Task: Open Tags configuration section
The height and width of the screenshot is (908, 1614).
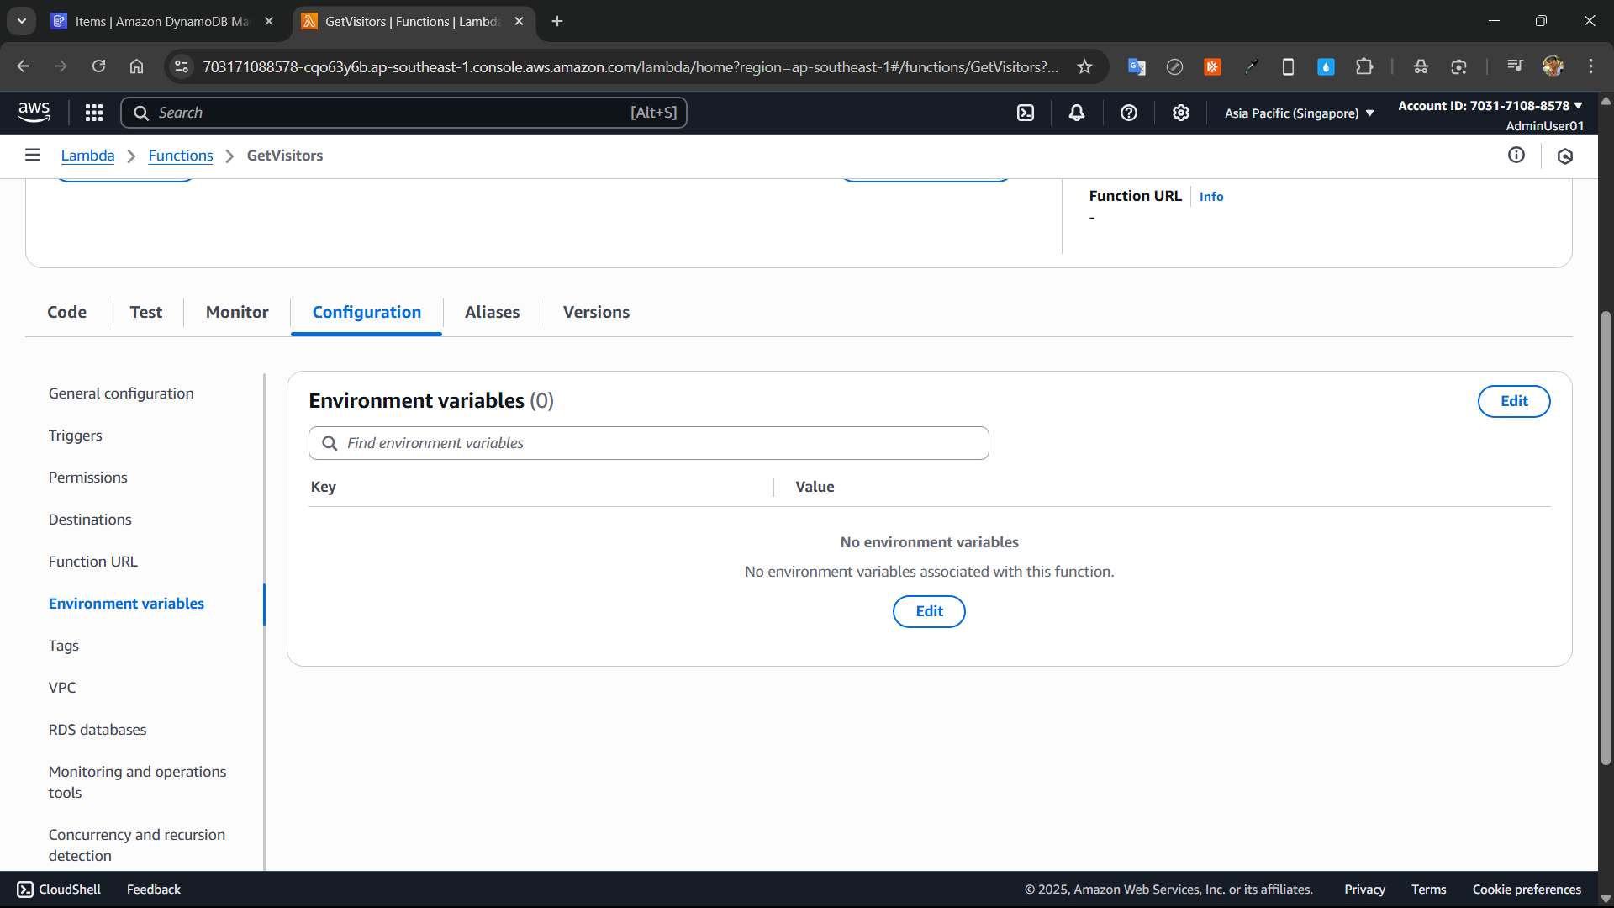Action: pyautogui.click(x=64, y=646)
